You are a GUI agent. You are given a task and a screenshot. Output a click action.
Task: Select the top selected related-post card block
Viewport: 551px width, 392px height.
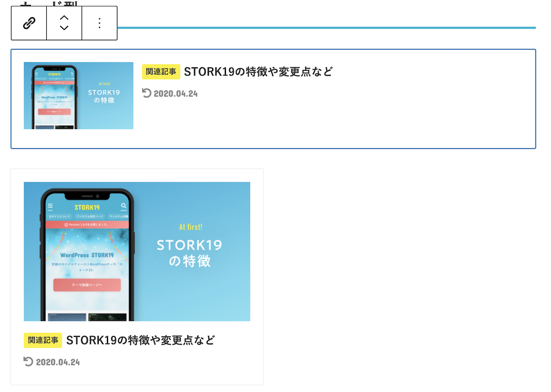point(273,99)
